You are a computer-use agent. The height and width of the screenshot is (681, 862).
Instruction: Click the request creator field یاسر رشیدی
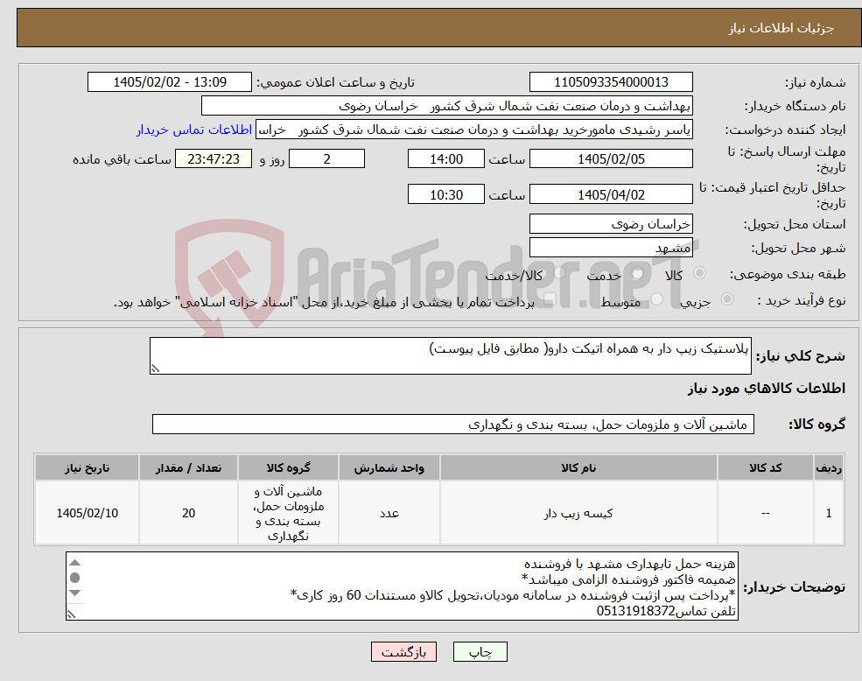pos(473,130)
